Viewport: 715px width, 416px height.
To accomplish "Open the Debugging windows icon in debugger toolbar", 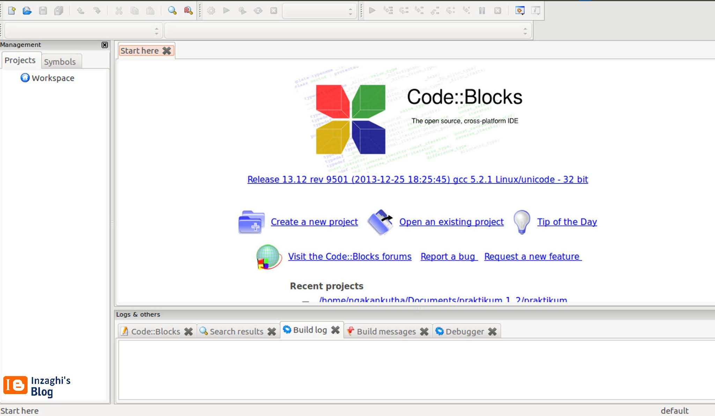I will [x=520, y=10].
